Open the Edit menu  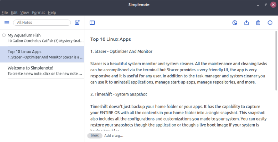tap(14, 12)
